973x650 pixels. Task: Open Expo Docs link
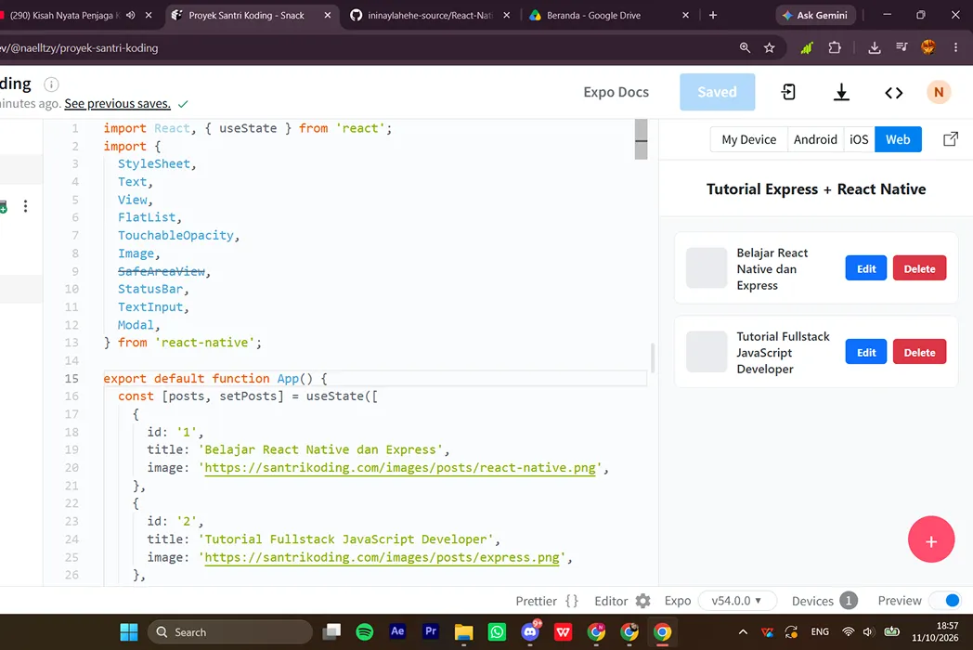coord(616,92)
